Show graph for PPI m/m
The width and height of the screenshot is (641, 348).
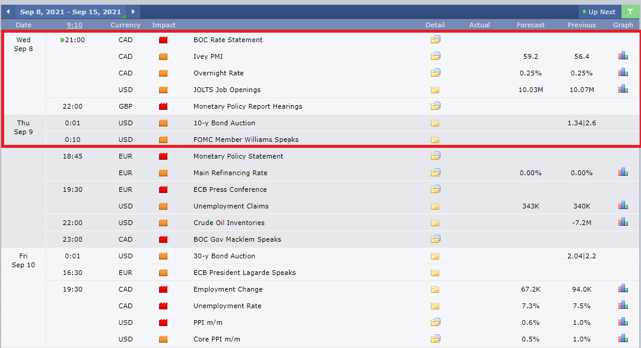(x=623, y=322)
